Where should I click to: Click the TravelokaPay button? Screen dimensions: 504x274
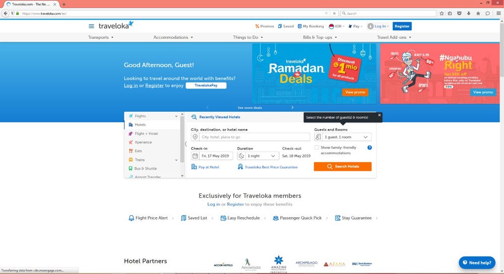206,86
